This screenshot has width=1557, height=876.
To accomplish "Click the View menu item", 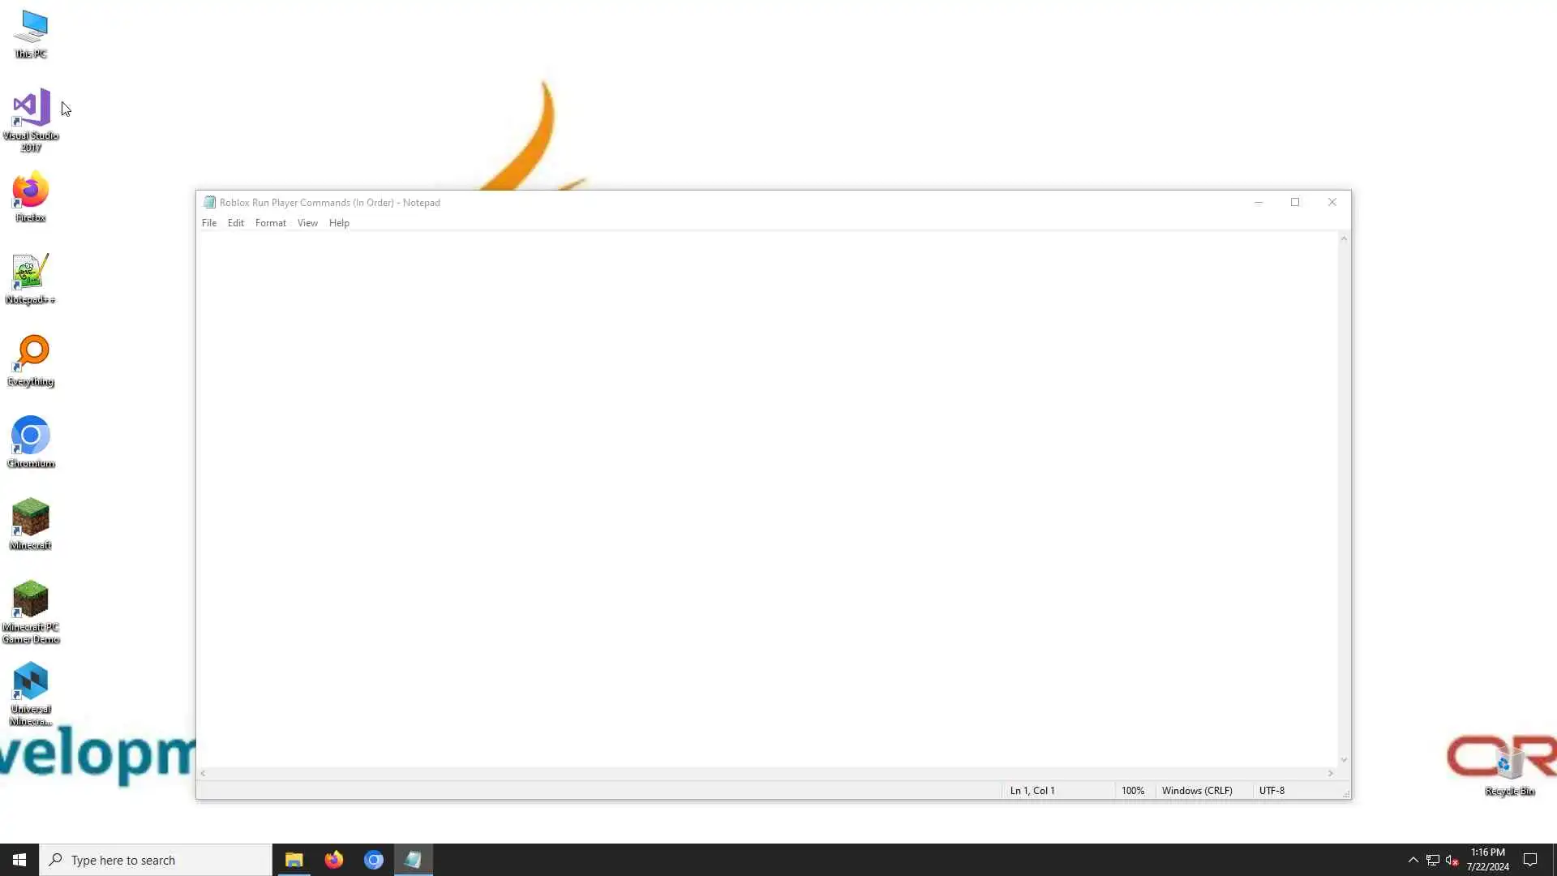I will (307, 223).
